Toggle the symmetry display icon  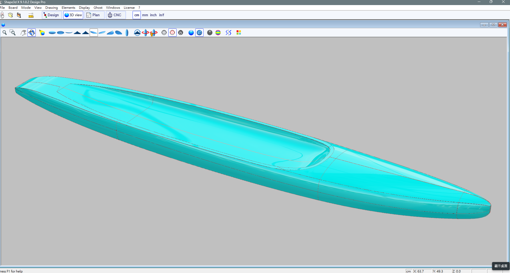[228, 32]
